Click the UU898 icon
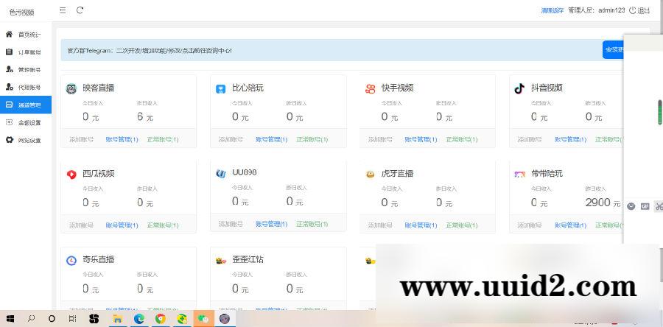Image resolution: width=663 pixels, height=327 pixels. pos(221,173)
